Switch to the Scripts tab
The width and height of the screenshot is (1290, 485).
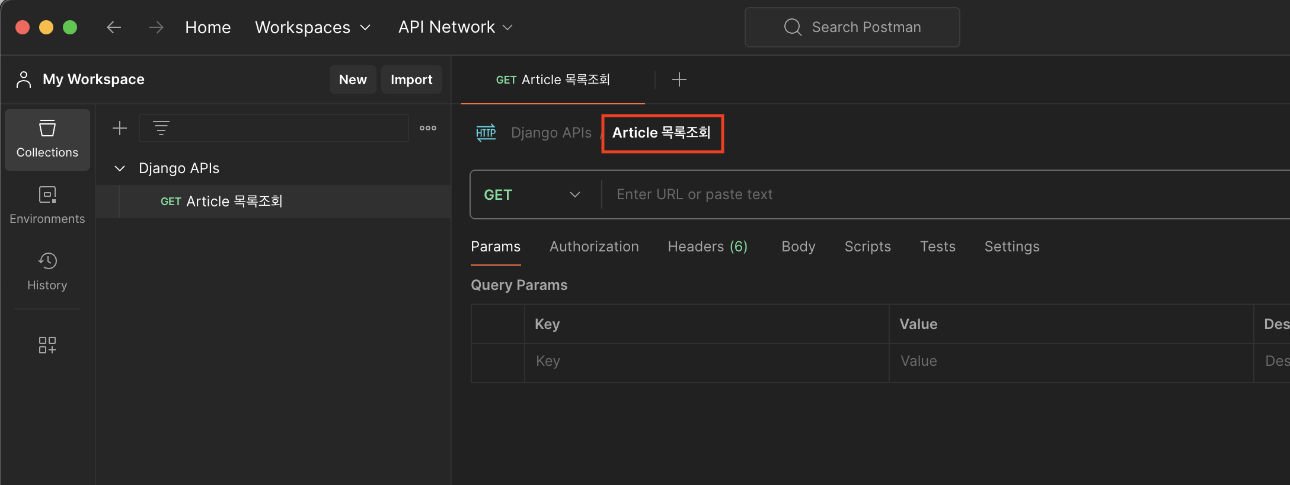point(868,247)
